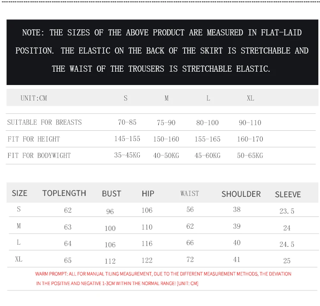Select the hip value 122
Image resolution: width=320 pixels, height=306 pixels.
click(147, 260)
